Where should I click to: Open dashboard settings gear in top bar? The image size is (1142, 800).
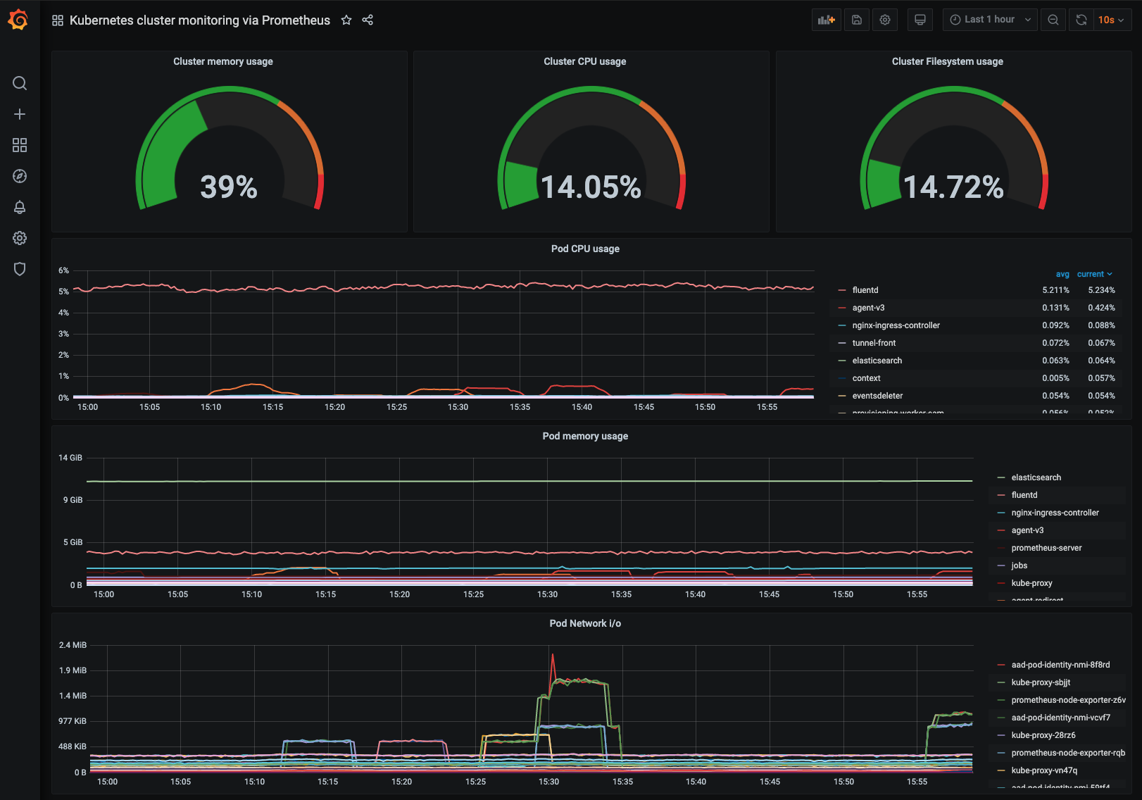[x=885, y=20]
